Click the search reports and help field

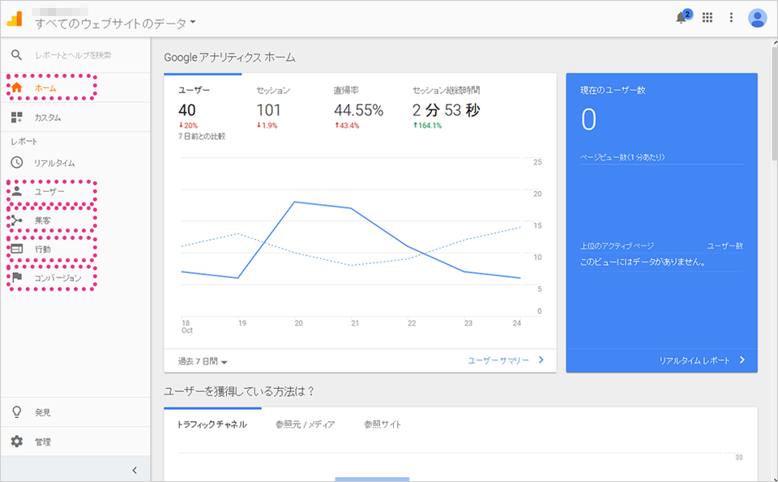74,55
